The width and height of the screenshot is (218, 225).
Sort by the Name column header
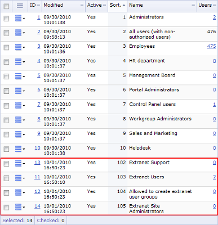[162, 6]
